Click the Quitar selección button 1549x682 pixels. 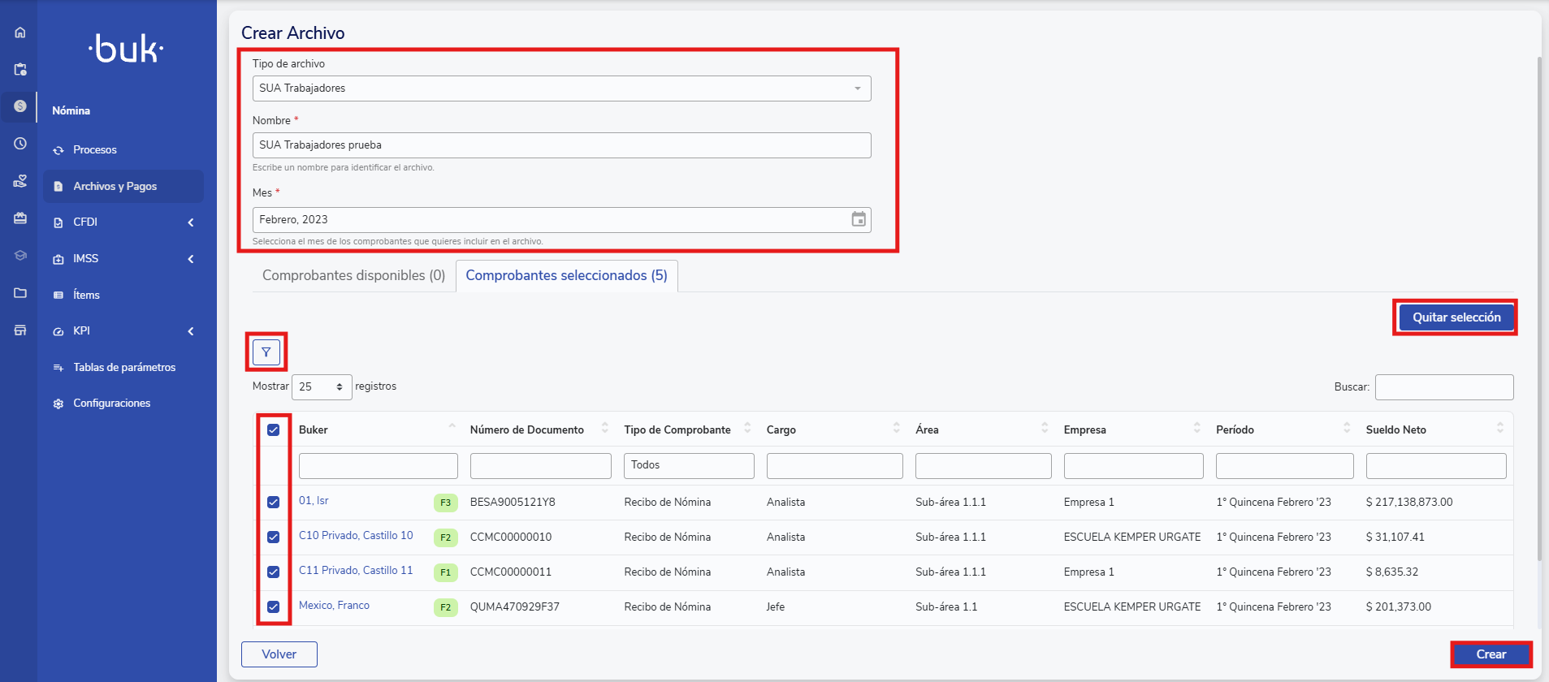pyautogui.click(x=1456, y=317)
